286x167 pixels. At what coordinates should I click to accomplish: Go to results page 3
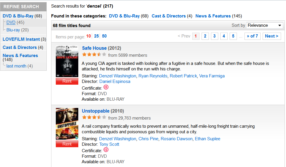(x=214, y=36)
